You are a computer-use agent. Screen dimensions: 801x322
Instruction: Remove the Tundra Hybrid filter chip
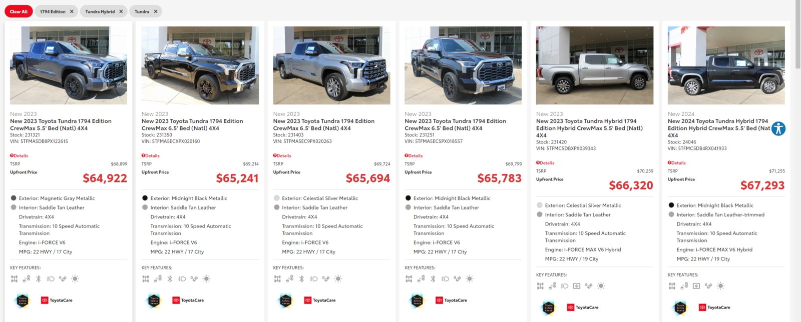pyautogui.click(x=121, y=11)
